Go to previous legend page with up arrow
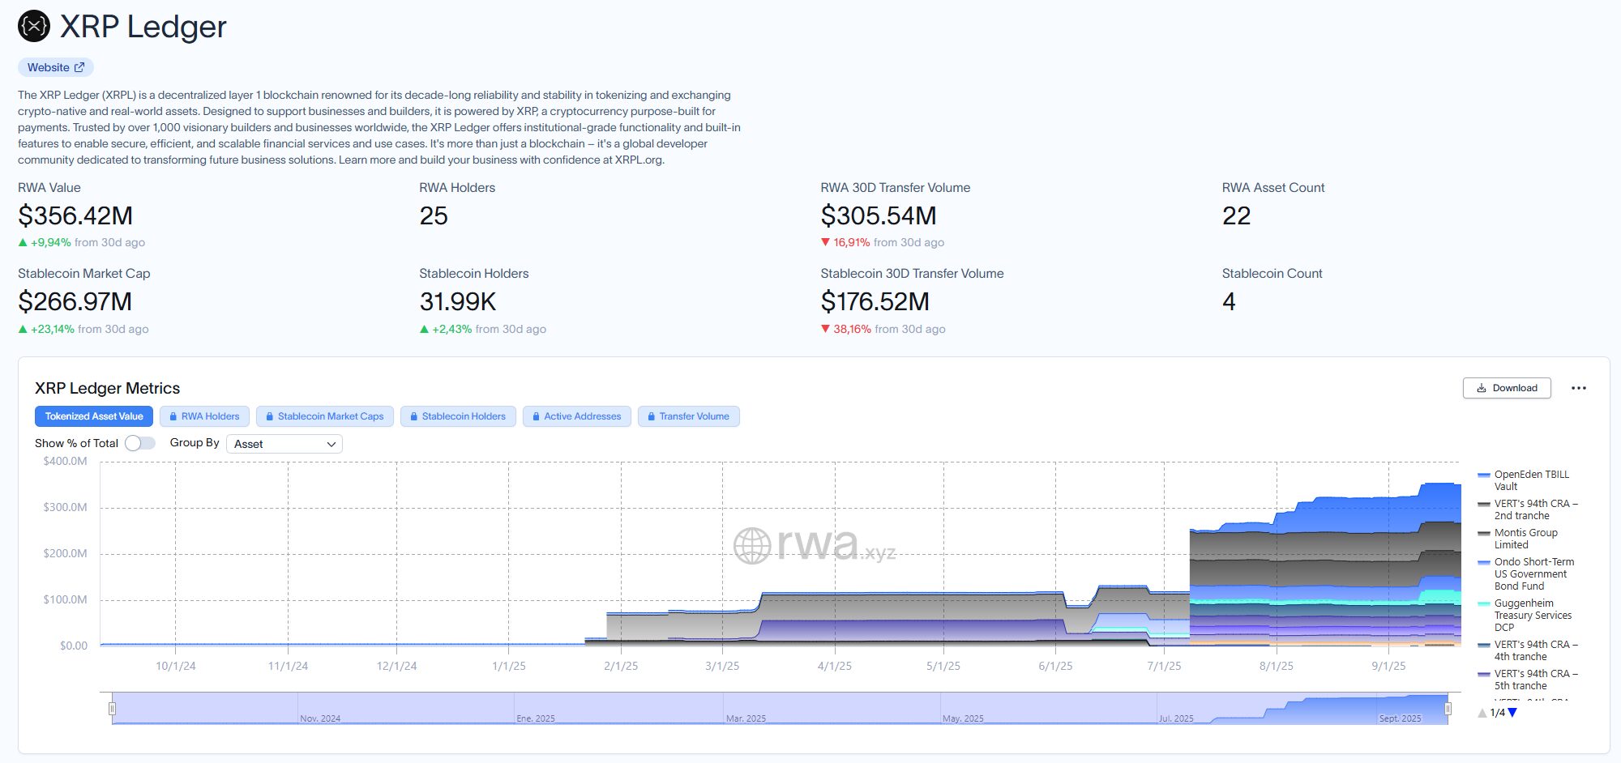The height and width of the screenshot is (763, 1621). [x=1482, y=713]
